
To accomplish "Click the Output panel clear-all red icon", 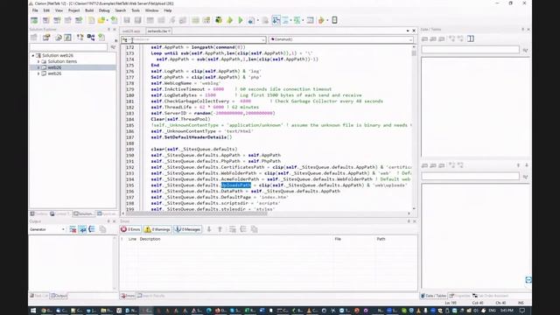I will 73,229.
